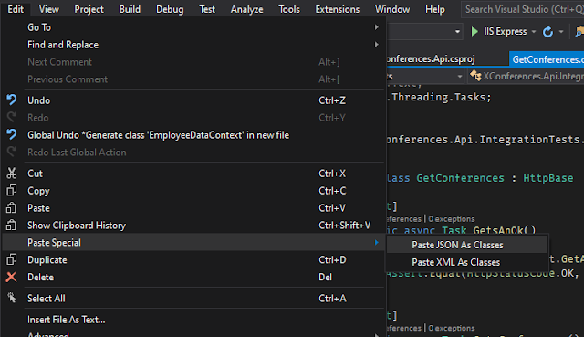Viewport: 584px width, 337px height.
Task: Click the red Delete X icon
Action: tap(12, 277)
